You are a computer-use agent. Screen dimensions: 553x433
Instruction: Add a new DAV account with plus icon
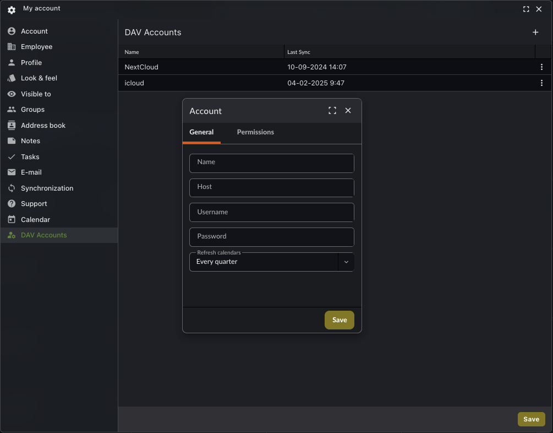click(535, 32)
